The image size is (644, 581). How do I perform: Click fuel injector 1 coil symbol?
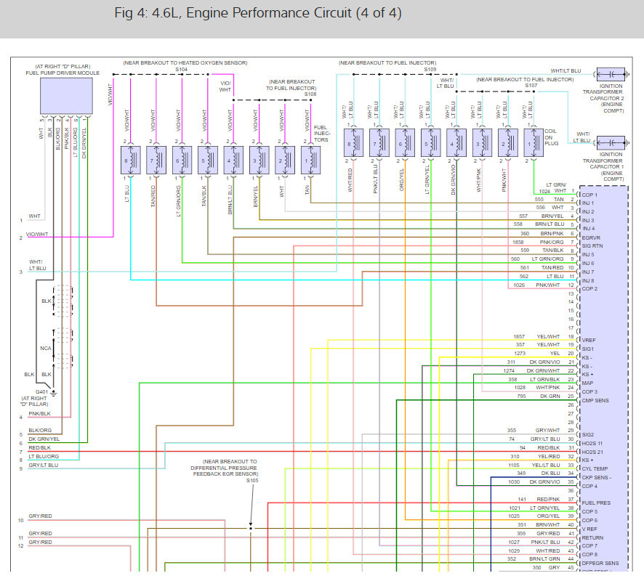(x=310, y=161)
